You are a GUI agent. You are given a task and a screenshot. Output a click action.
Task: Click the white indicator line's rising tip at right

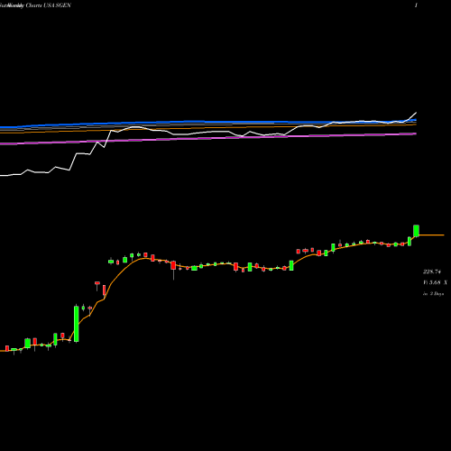click(416, 113)
